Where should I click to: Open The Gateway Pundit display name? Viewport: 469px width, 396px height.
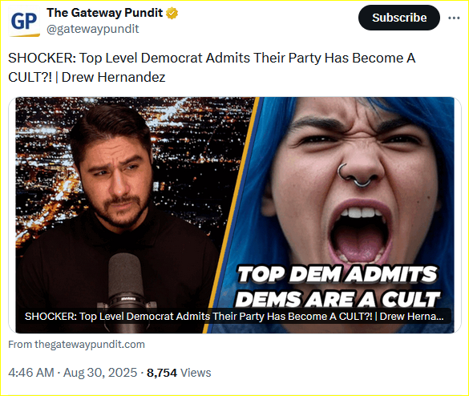coord(104,13)
